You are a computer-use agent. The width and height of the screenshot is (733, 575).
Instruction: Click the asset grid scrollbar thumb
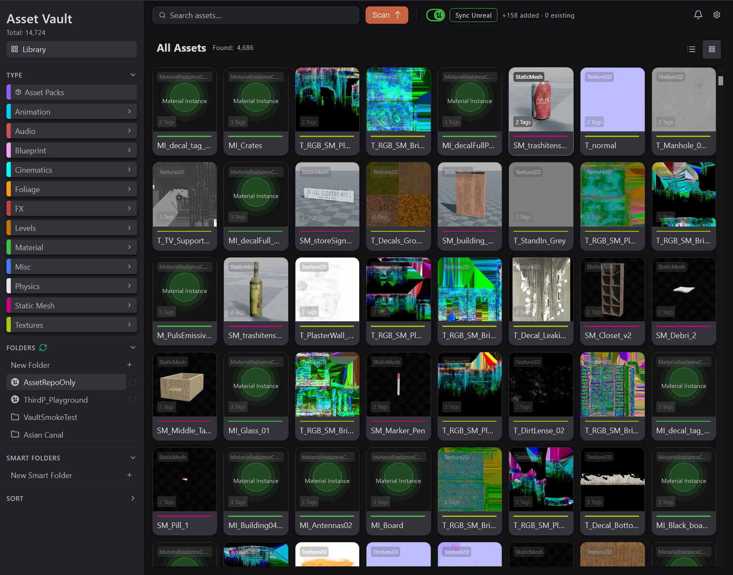(721, 81)
